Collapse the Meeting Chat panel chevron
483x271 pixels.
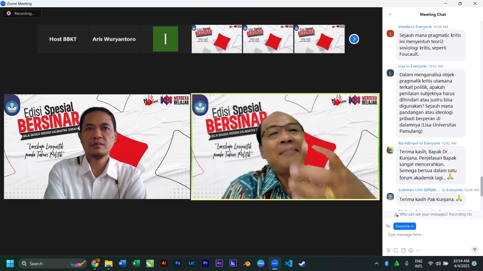coord(390,14)
